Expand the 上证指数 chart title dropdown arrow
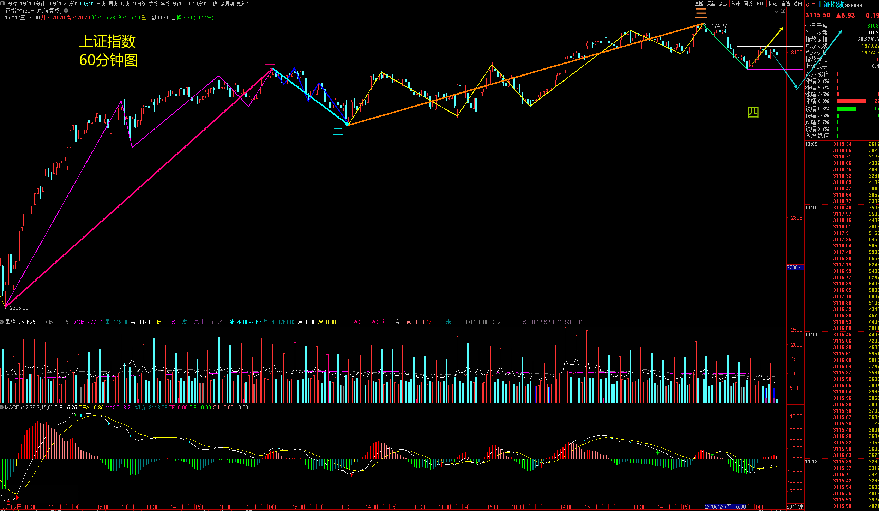 66,11
